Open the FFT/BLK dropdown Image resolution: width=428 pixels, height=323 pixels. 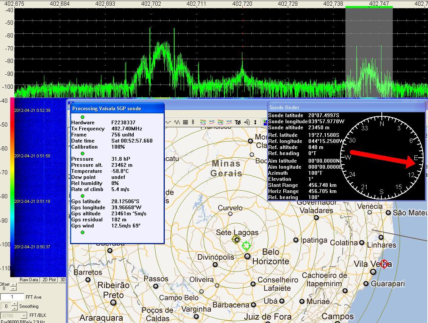tap(24, 315)
